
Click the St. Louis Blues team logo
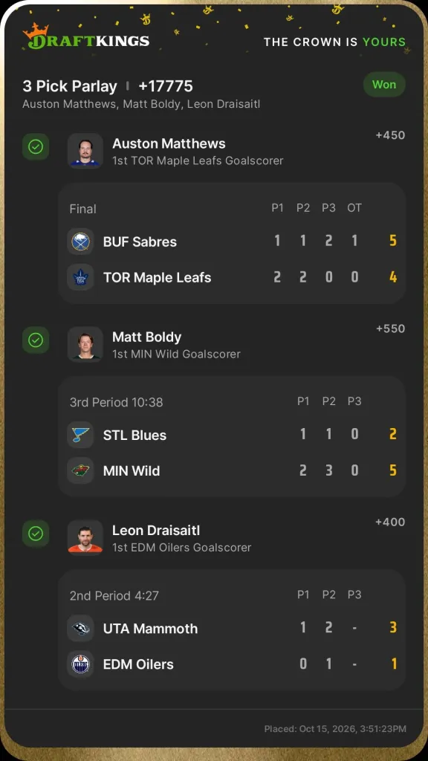(x=80, y=435)
